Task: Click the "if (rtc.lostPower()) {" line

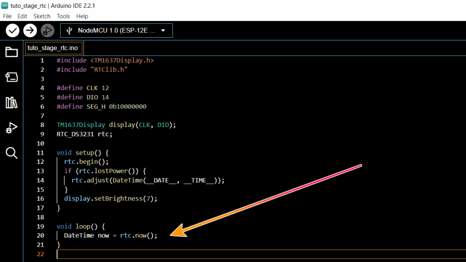Action: point(105,171)
